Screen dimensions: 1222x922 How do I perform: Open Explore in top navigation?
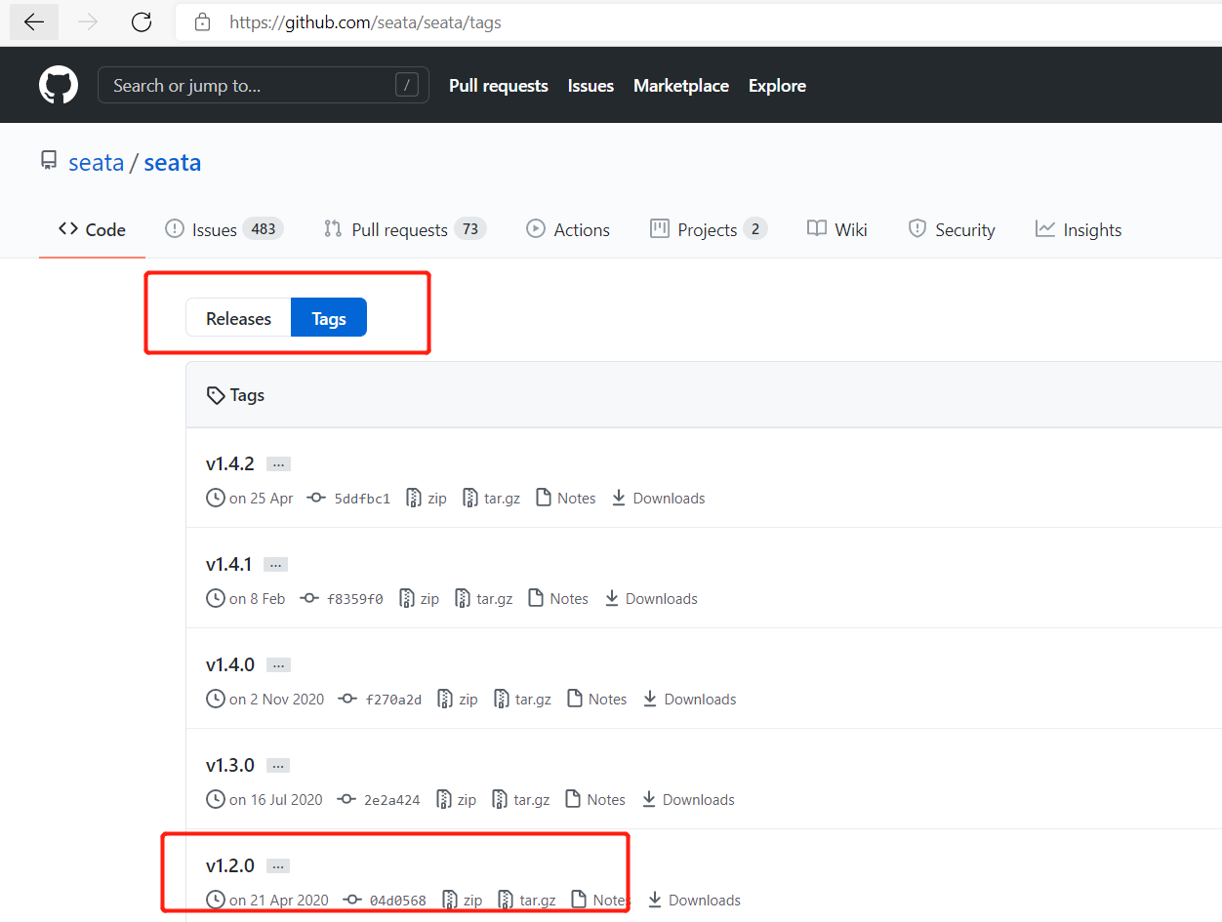click(777, 86)
